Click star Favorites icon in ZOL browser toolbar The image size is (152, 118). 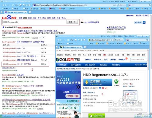pos(84,40)
